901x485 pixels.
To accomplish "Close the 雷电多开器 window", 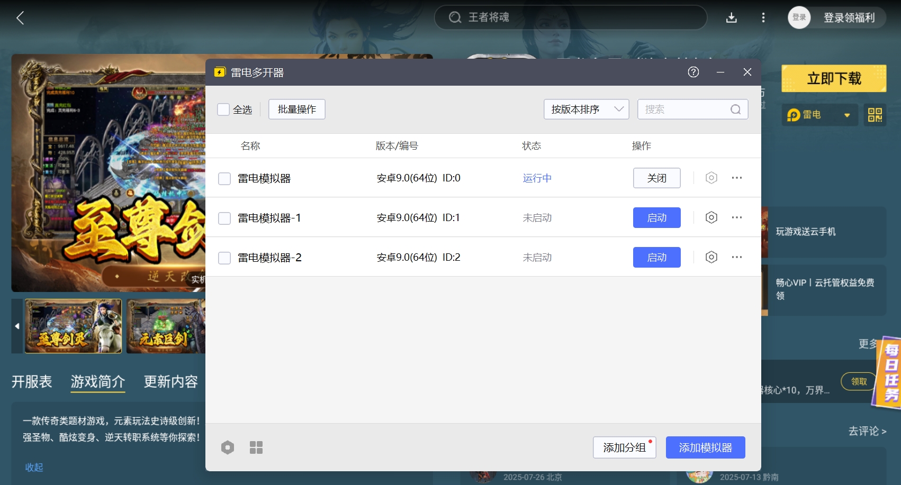I will pos(747,72).
